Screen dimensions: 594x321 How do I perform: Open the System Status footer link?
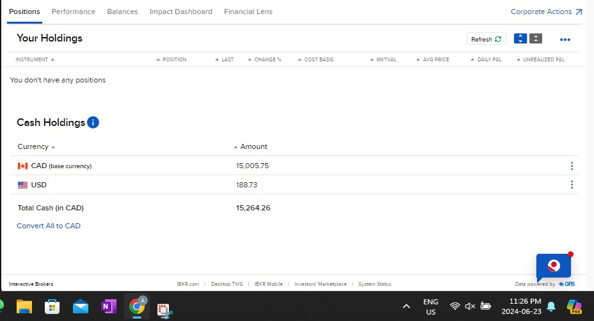374,284
